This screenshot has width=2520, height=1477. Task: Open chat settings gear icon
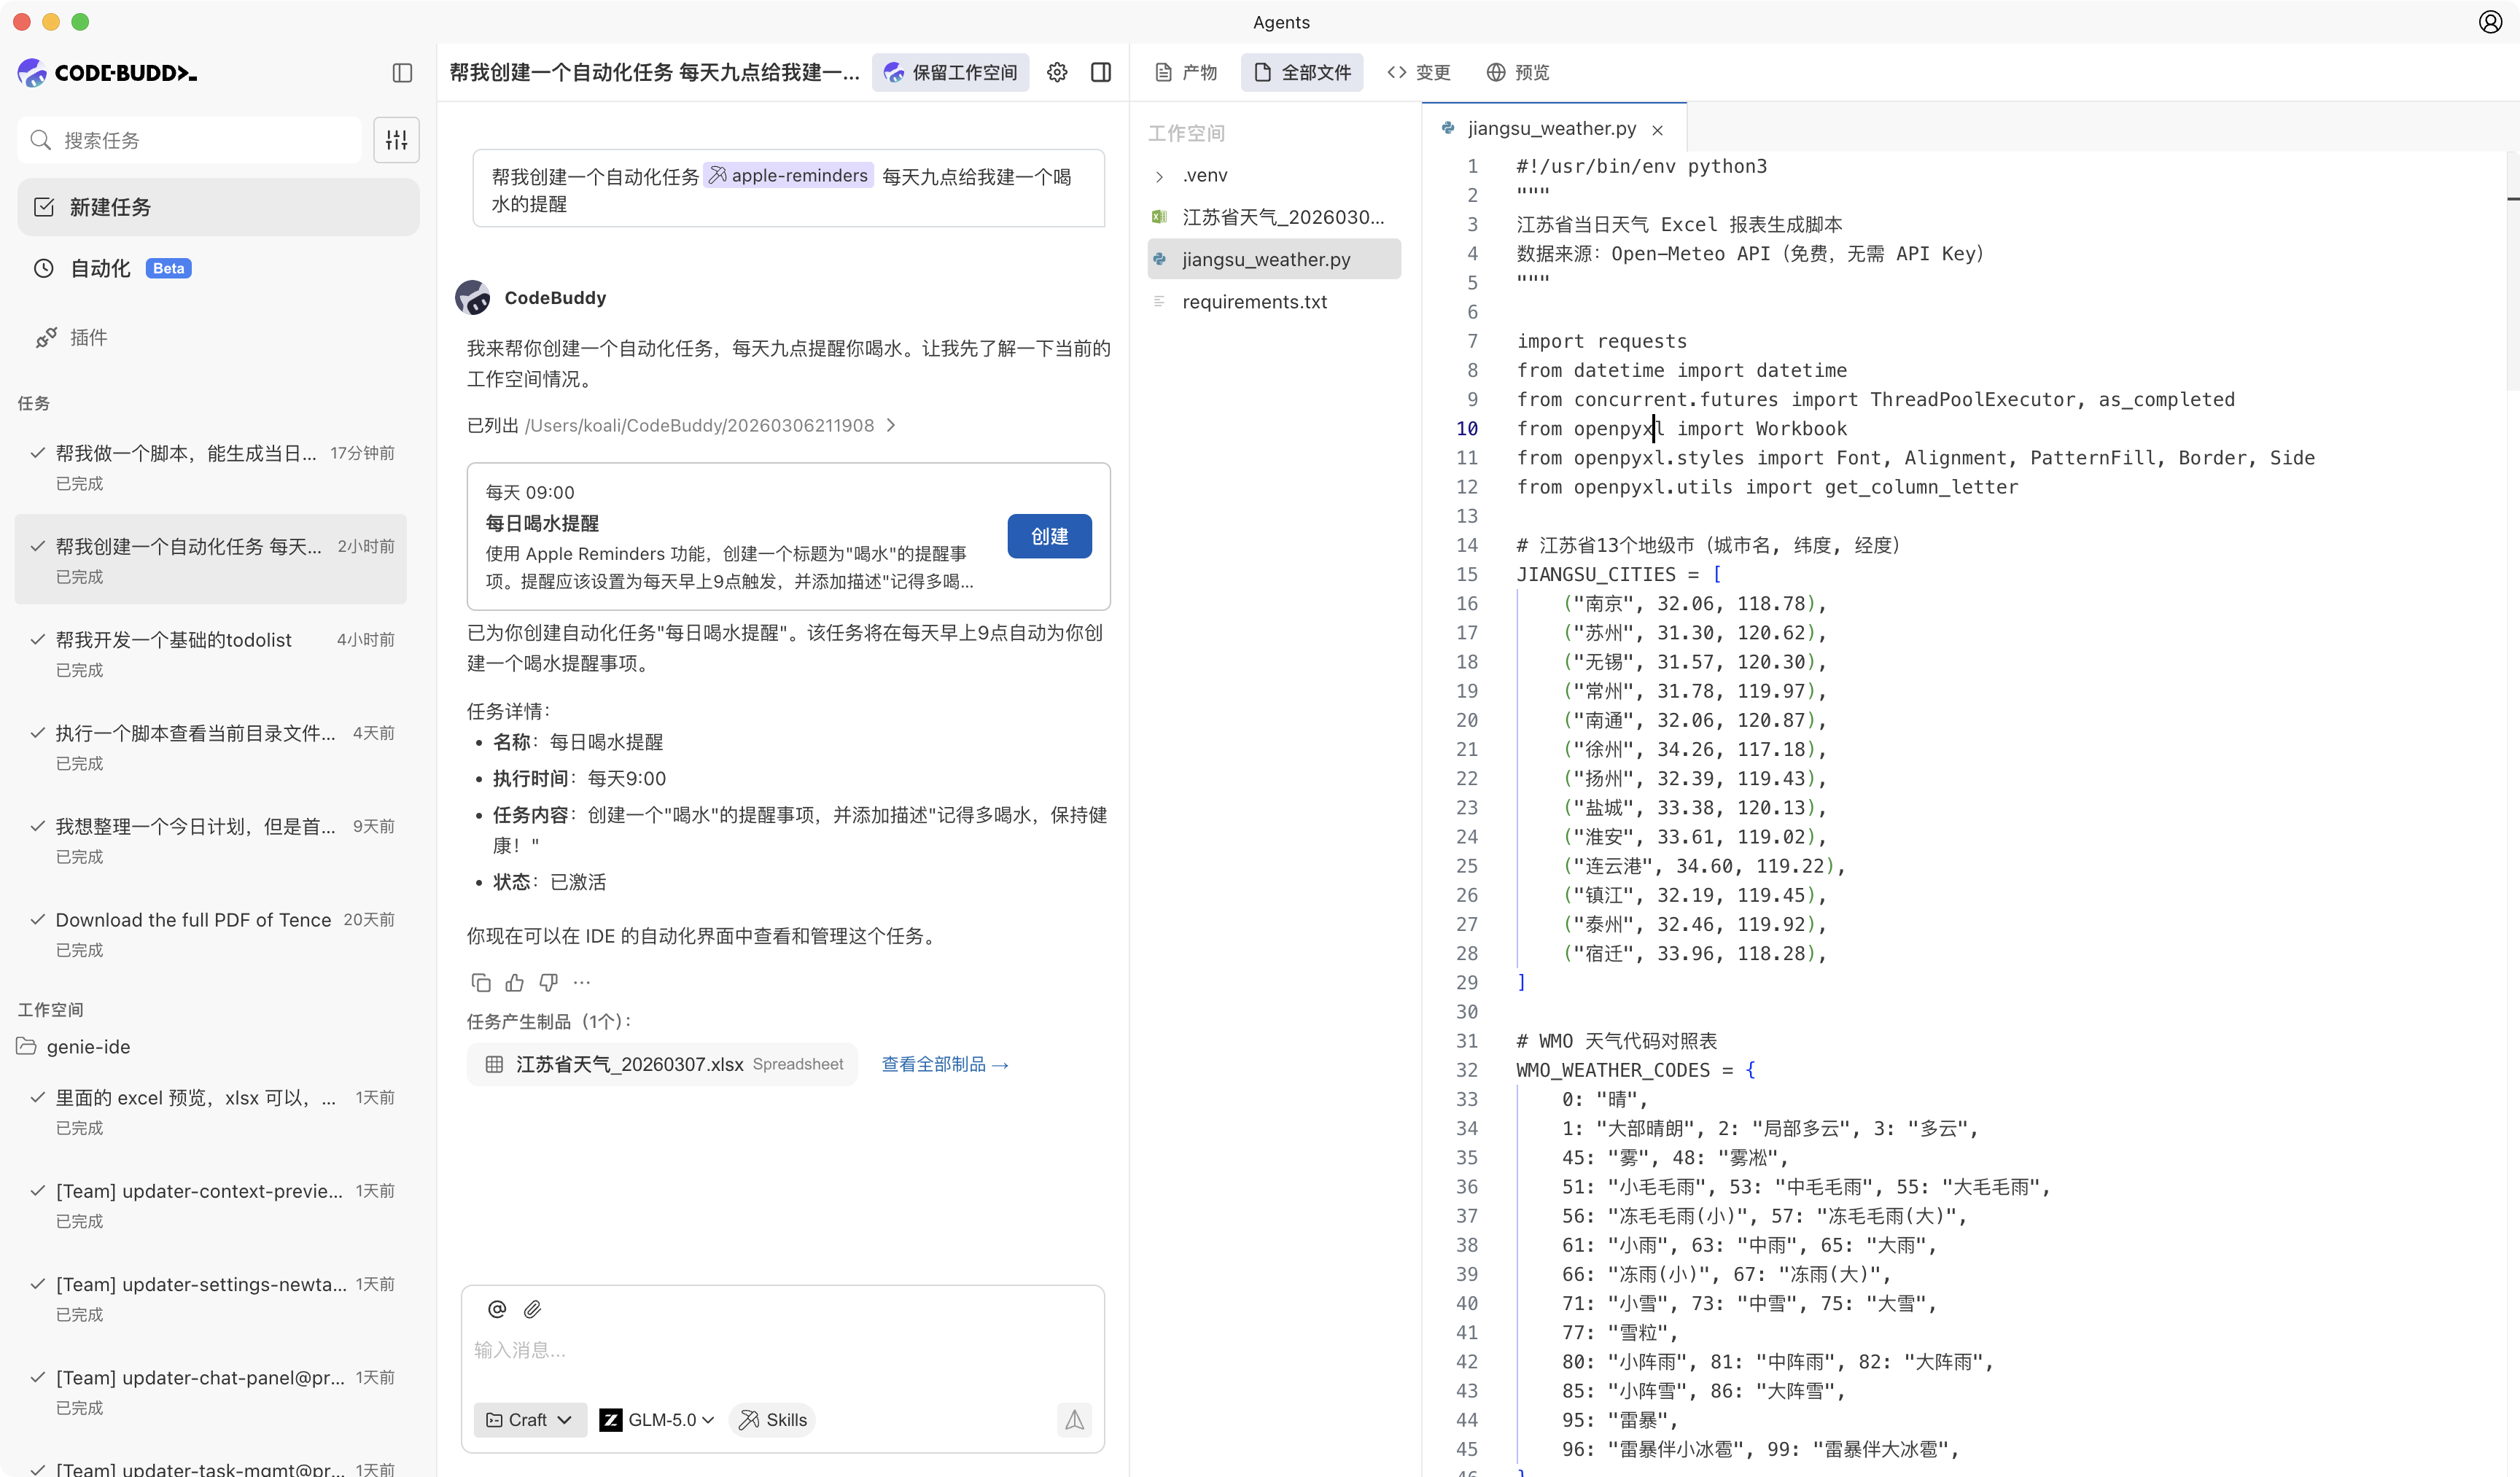tap(1057, 72)
